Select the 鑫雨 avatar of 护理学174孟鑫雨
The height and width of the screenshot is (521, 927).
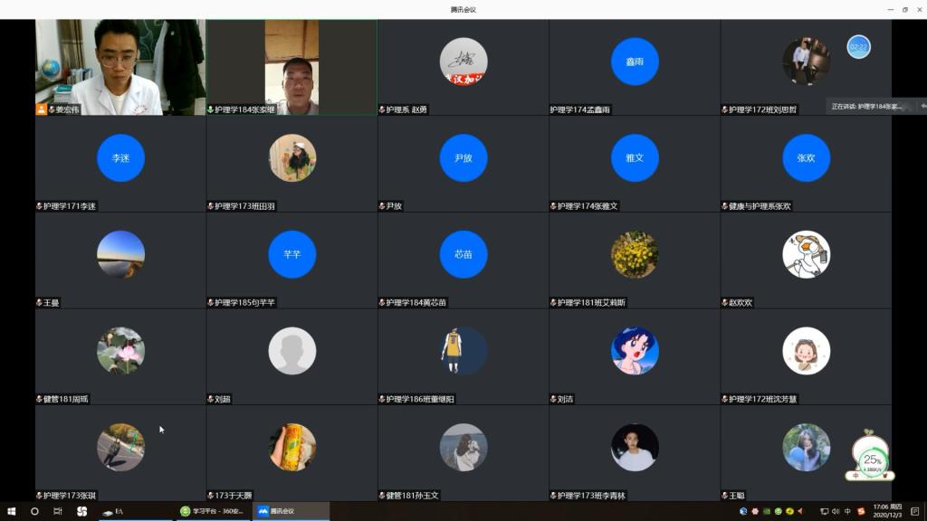click(x=635, y=62)
